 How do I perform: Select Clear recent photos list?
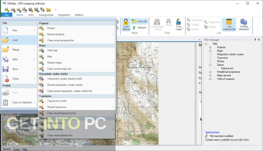tap(77, 135)
